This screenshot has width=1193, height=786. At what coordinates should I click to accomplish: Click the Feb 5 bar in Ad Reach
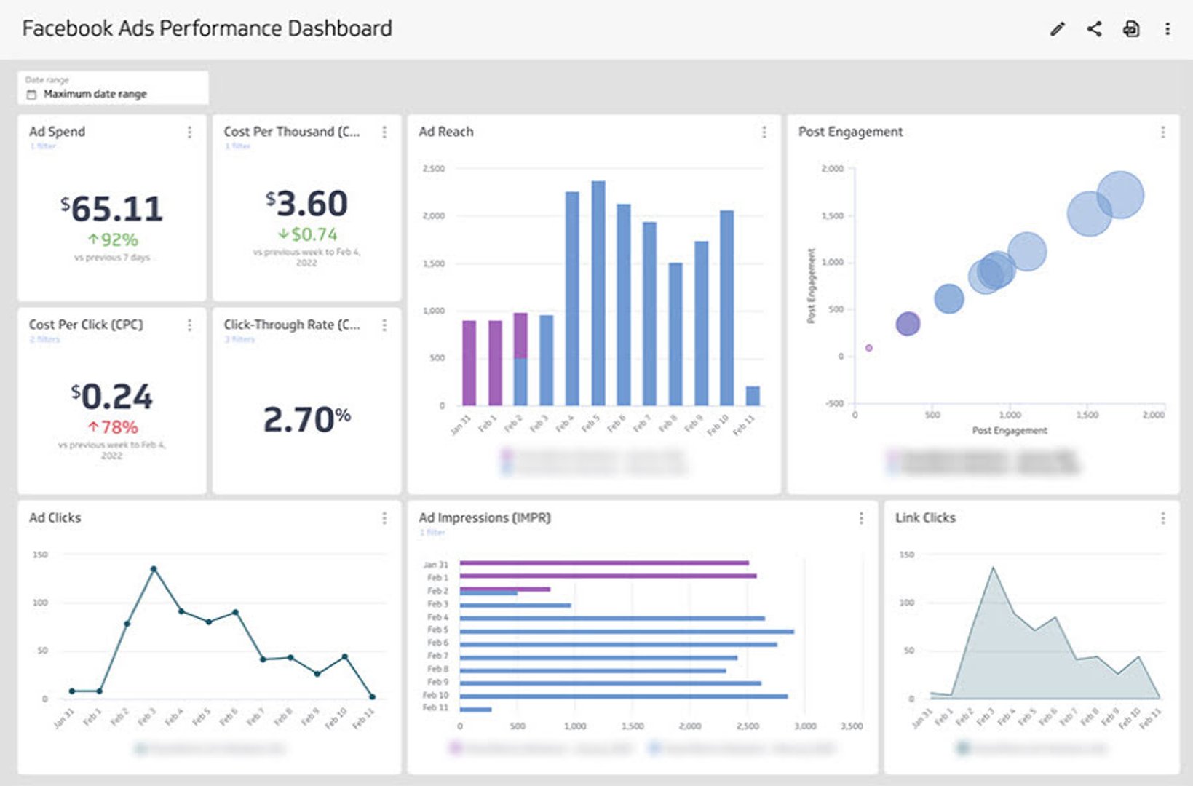tap(598, 293)
